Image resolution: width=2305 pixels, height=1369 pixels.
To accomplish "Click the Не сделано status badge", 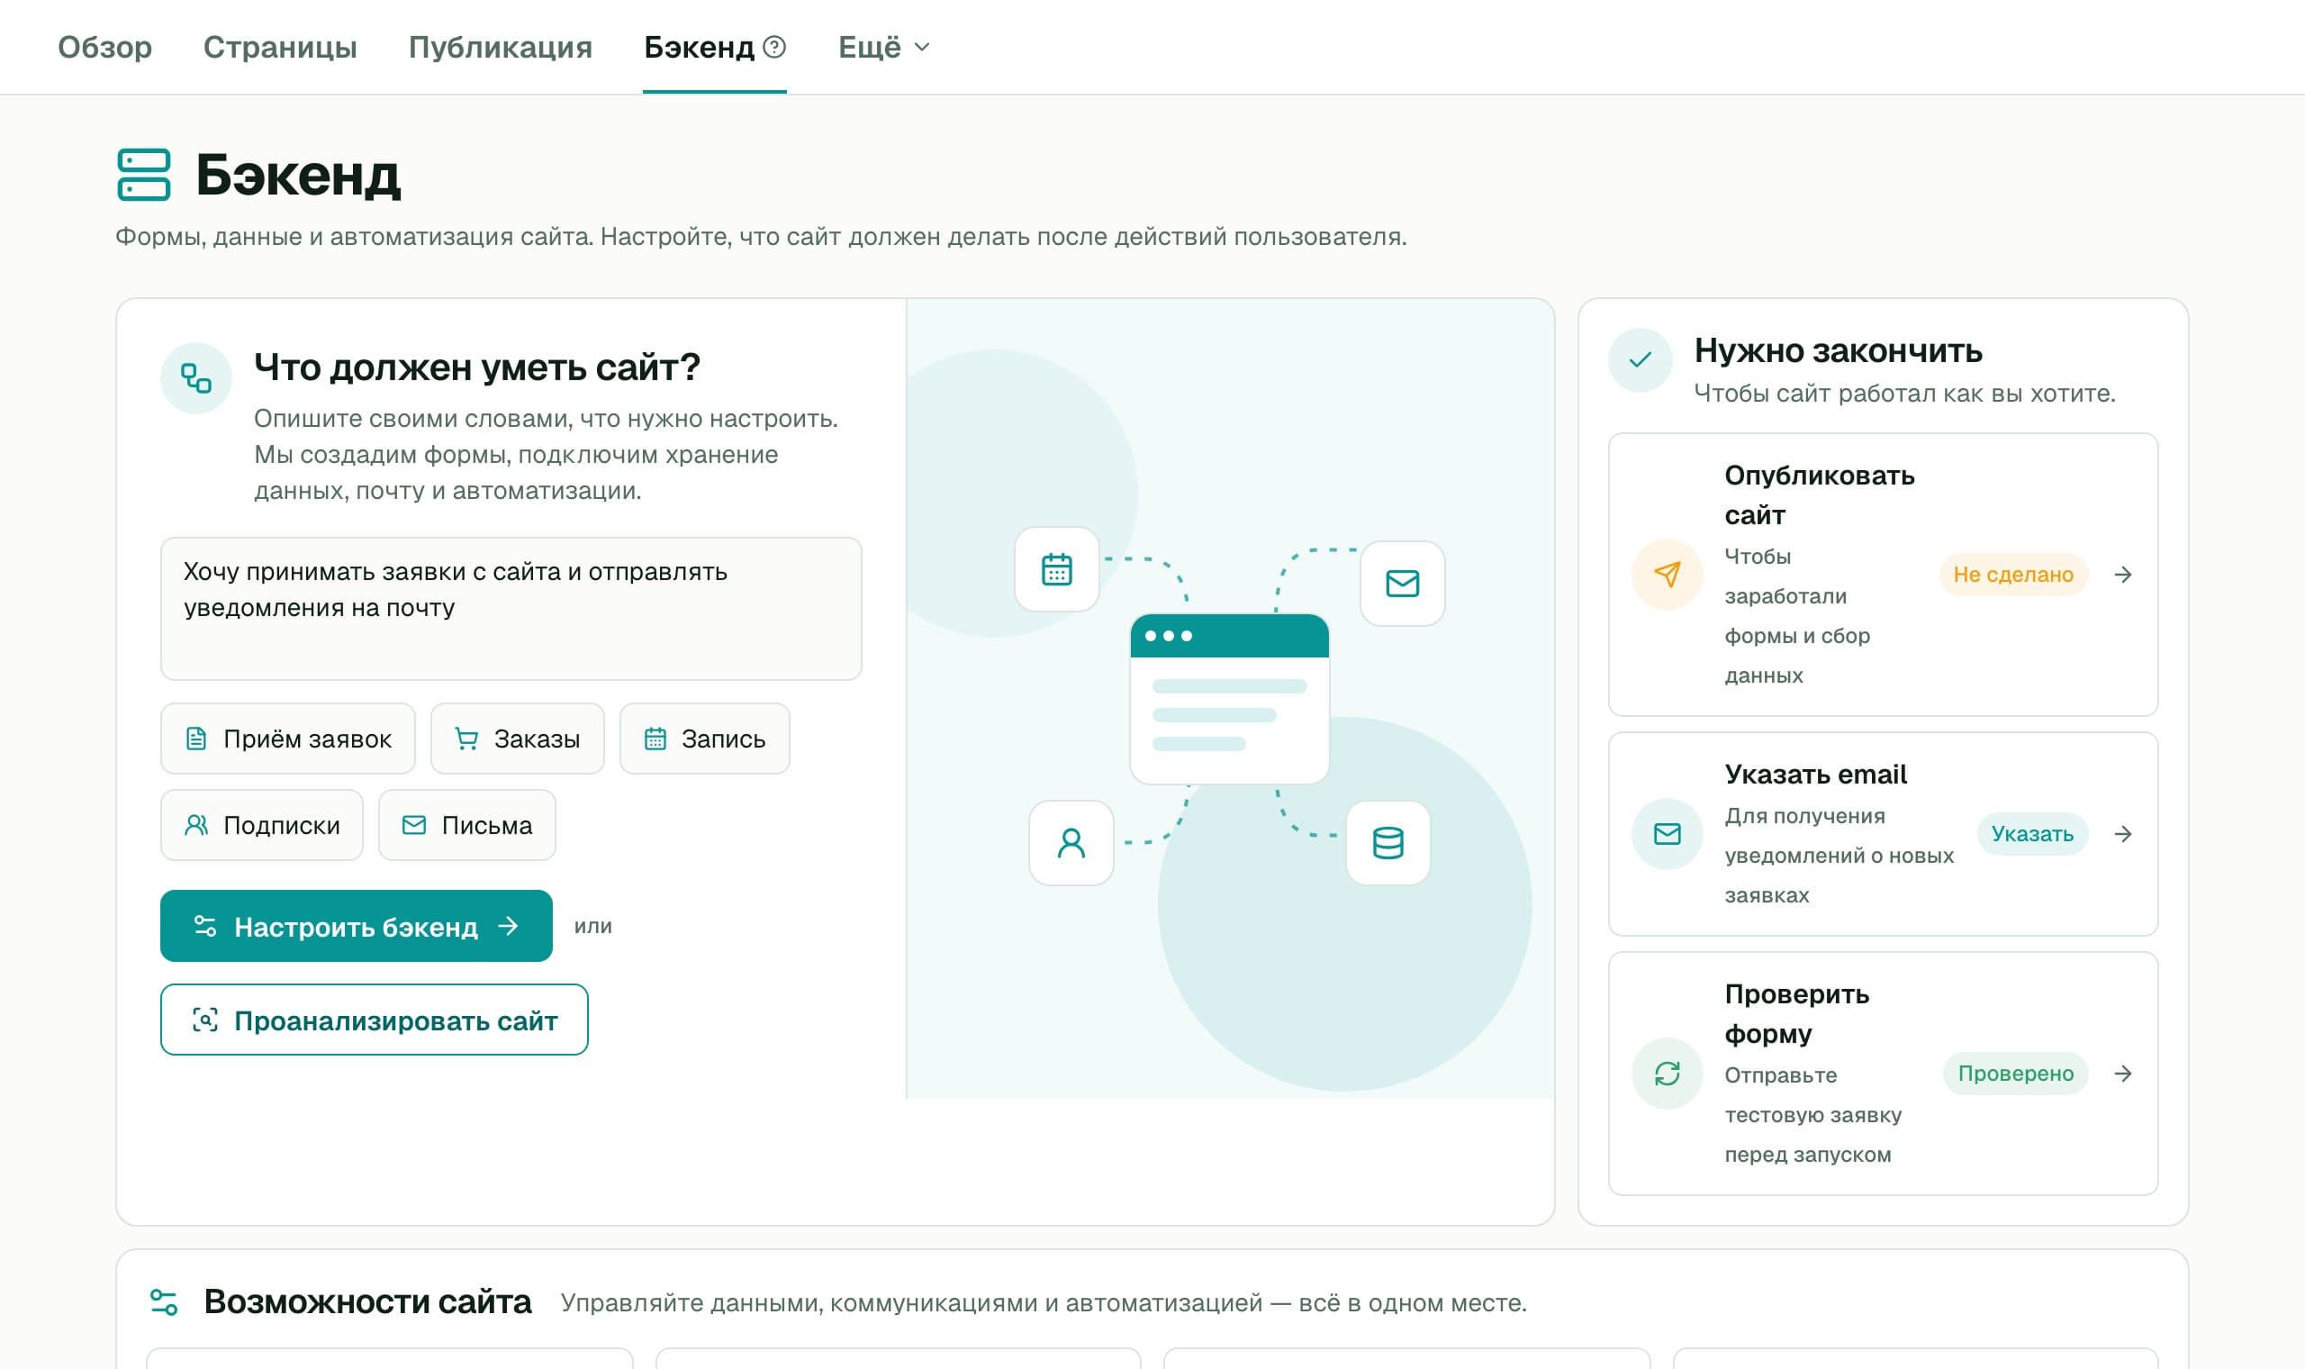I will [2012, 575].
